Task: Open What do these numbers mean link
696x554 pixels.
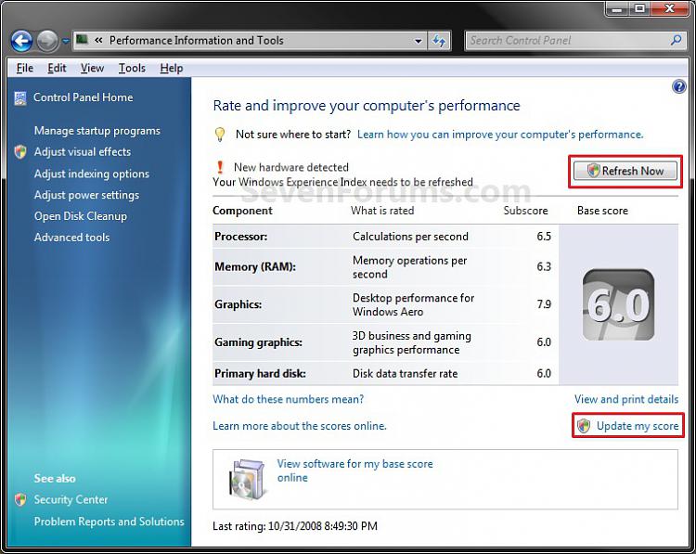Action: tap(288, 399)
